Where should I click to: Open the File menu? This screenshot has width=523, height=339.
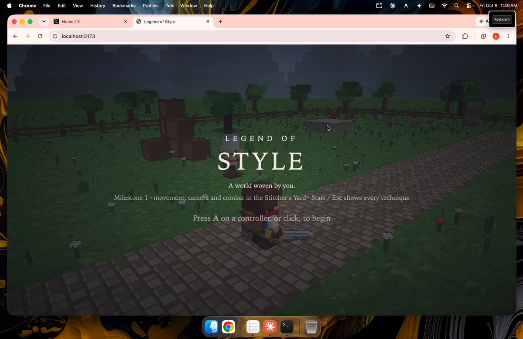[x=47, y=6]
